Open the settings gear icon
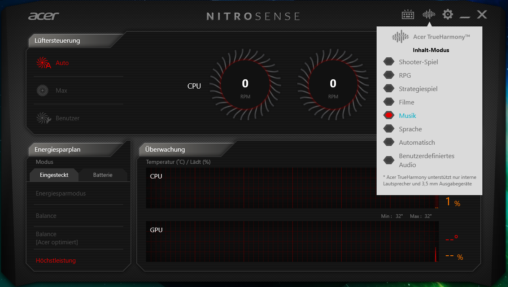 click(448, 15)
